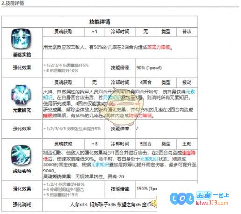Screen dimensions: 241x214
Task: Click the 普攻 type cell
Action: coord(187,32)
